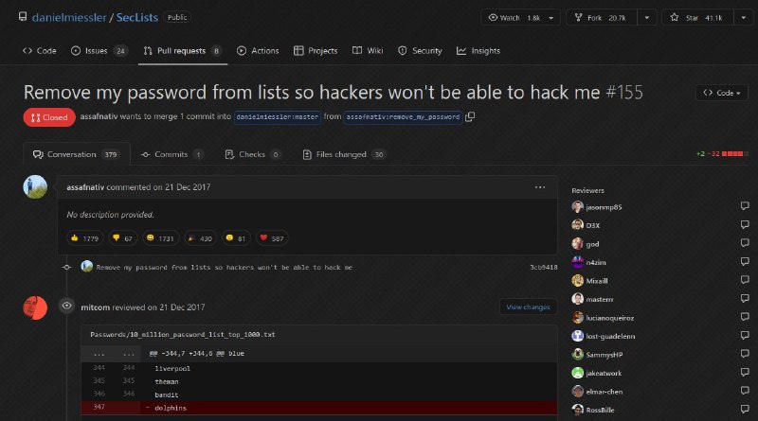Open reviewer SammysHP's profile
758x421 pixels.
coord(604,355)
